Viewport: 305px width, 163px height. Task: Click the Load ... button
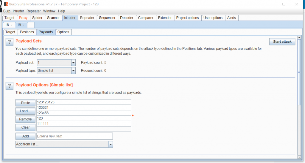coord(26,111)
